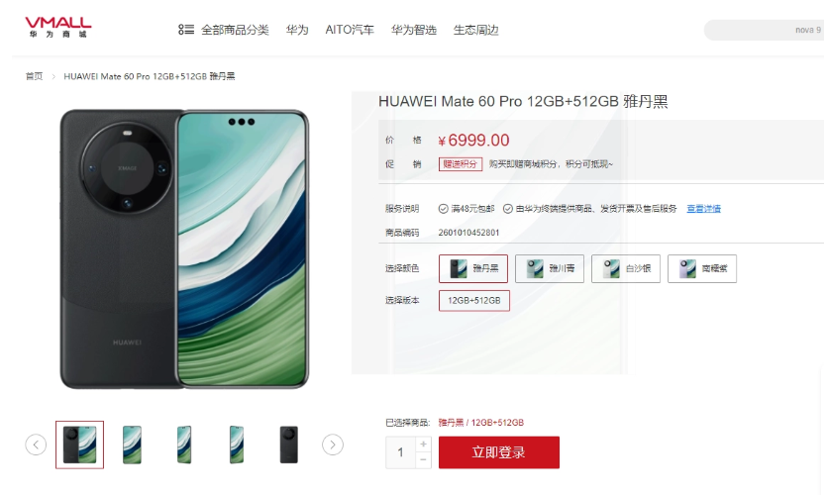828x495 pixels.
Task: Decrease quantity with minus stepper
Action: point(423,460)
